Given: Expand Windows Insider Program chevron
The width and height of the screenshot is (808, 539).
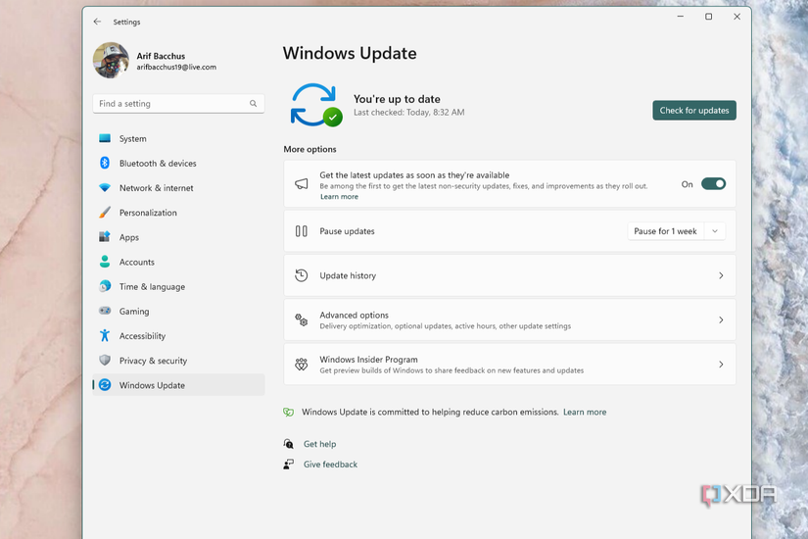Looking at the screenshot, I should [x=721, y=365].
